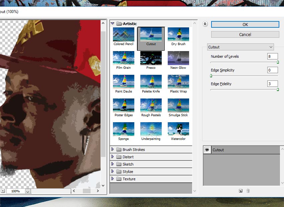Expand the Brush Strokes folder
This screenshot has height=207, width=284.
(x=113, y=150)
